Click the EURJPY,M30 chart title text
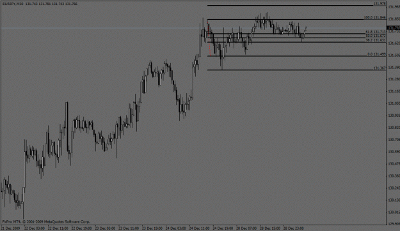Screen dimensions: 400x231 click(x=13, y=4)
